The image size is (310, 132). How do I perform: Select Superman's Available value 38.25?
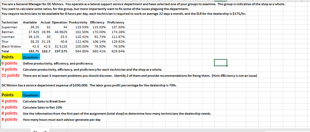tap(31, 27)
